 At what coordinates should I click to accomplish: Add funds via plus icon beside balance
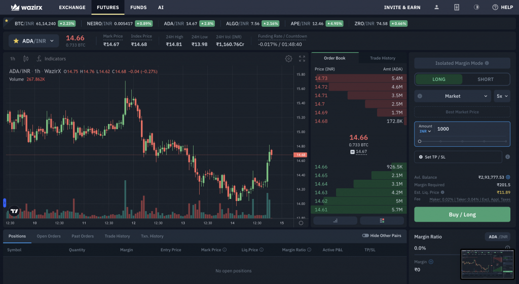point(508,177)
